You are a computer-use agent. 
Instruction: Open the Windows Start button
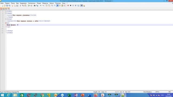point(2,95)
